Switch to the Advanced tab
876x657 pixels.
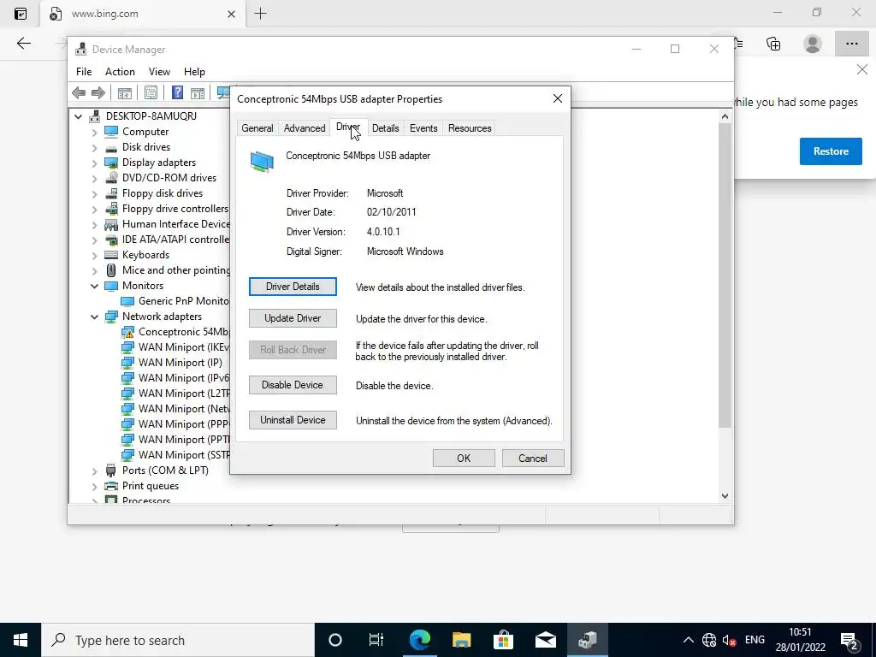[x=305, y=128]
